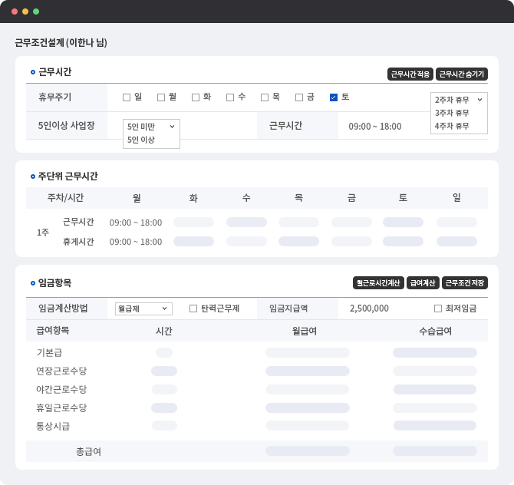The image size is (514, 485).
Task: Click the 근무시간 적용 button
Action: (410, 74)
